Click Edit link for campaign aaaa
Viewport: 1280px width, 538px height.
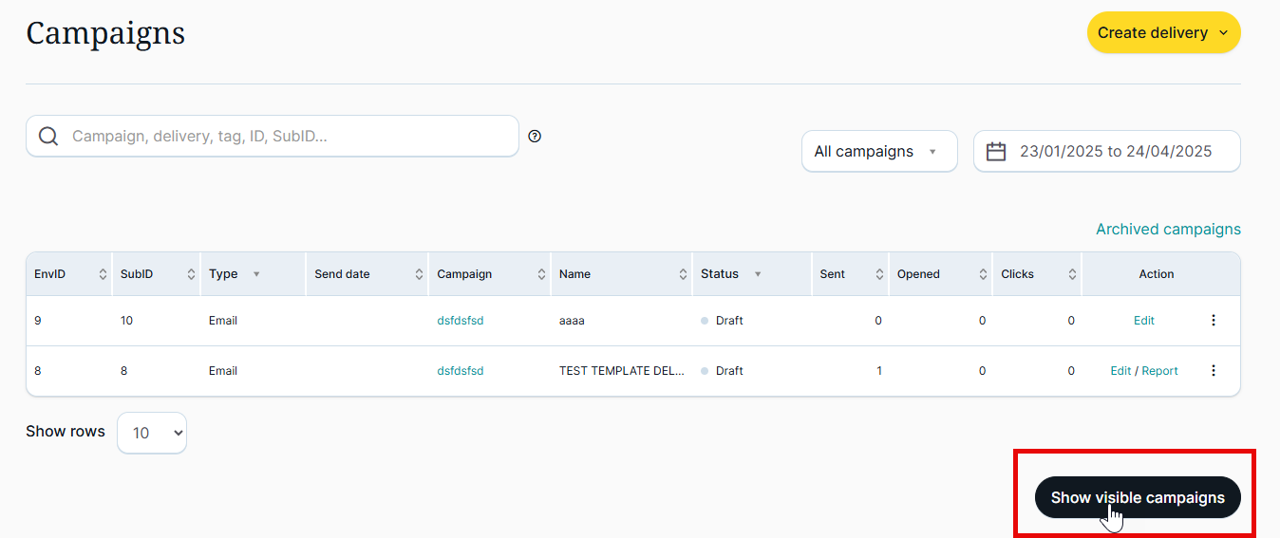[x=1143, y=321]
